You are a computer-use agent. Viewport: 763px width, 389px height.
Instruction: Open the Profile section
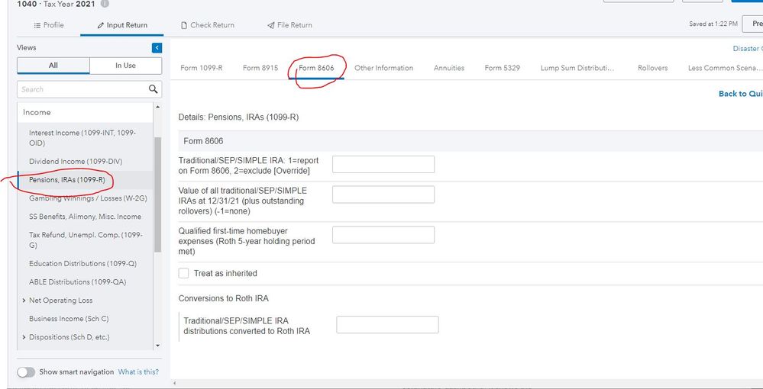(48, 25)
